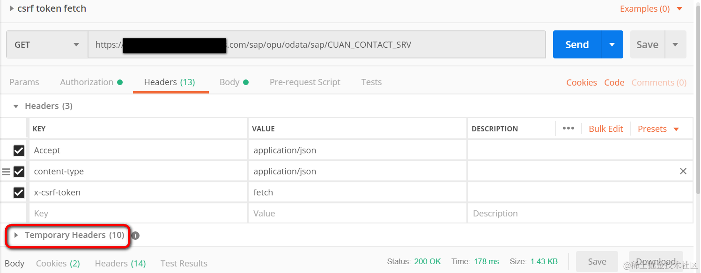Click the Accept key cell

(x=138, y=150)
